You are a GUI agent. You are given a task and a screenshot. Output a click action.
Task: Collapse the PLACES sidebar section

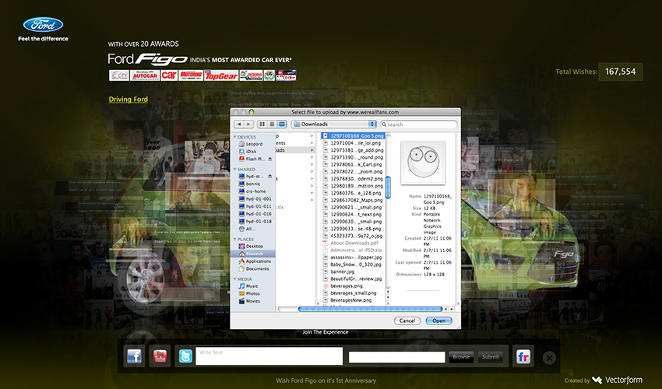coord(234,239)
